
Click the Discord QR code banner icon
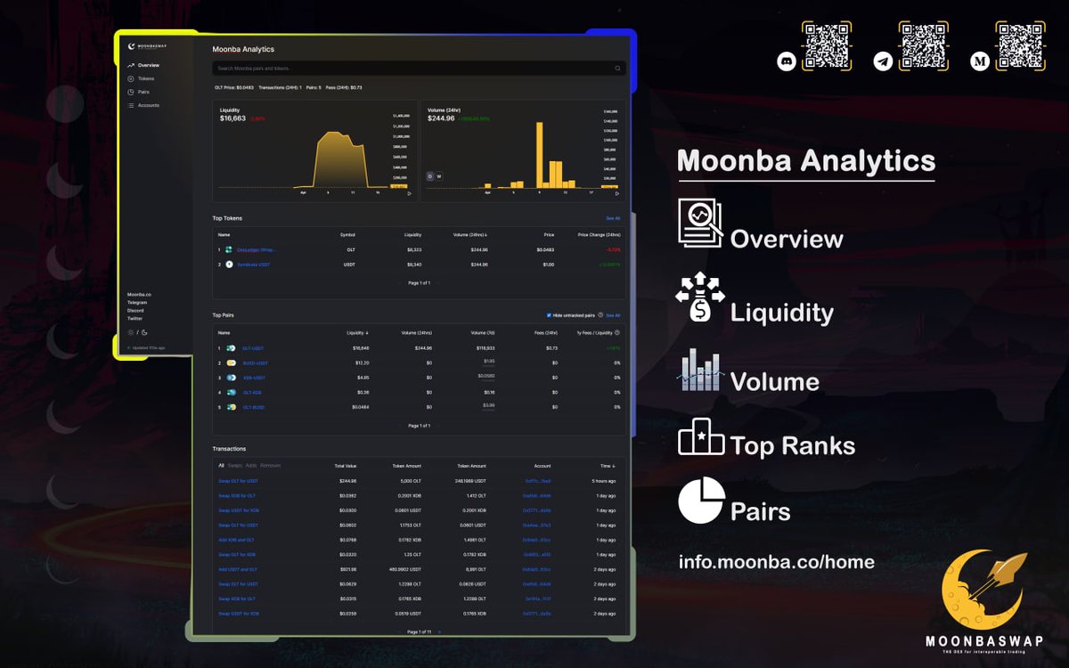click(x=787, y=61)
